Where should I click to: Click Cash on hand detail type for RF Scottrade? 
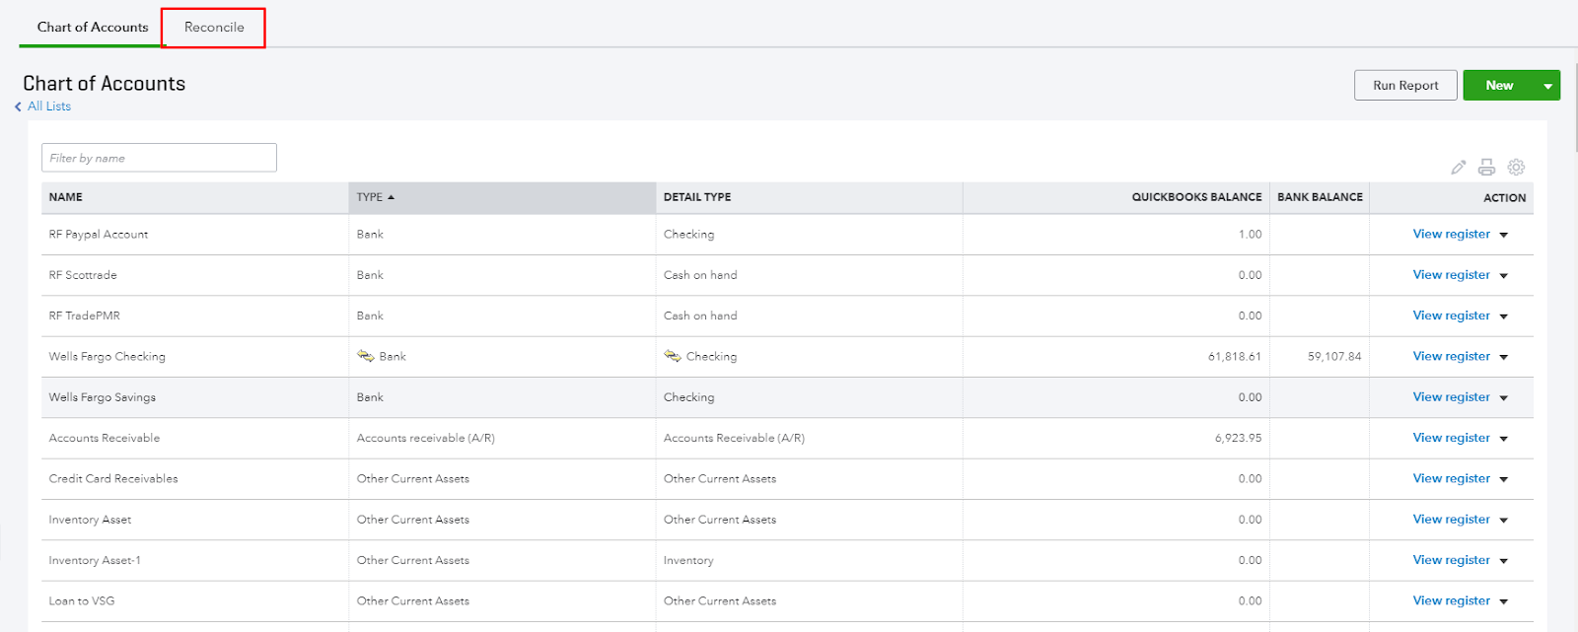click(700, 275)
